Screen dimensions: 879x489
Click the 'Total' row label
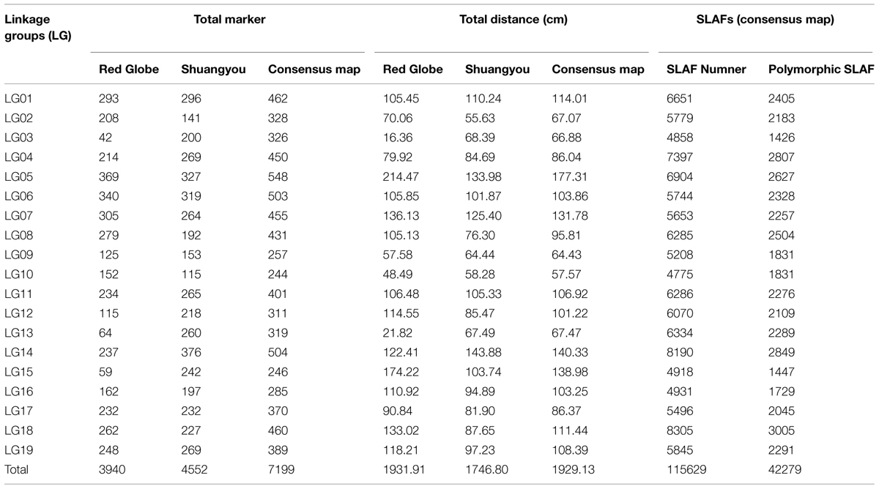(17, 470)
